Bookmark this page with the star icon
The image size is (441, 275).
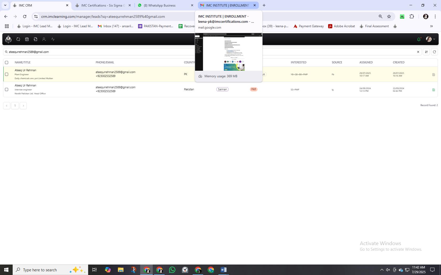[x=389, y=16]
